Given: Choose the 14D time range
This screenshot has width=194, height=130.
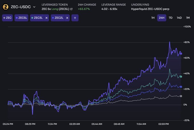Looking at the screenshot, I should tap(179, 18).
